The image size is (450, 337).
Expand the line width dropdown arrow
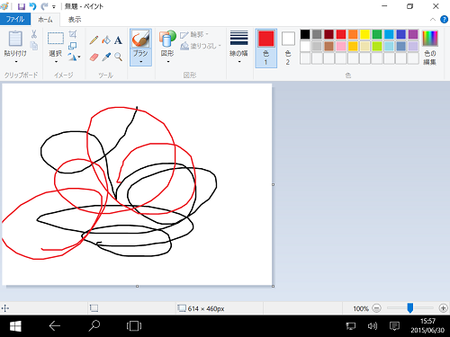(239, 62)
